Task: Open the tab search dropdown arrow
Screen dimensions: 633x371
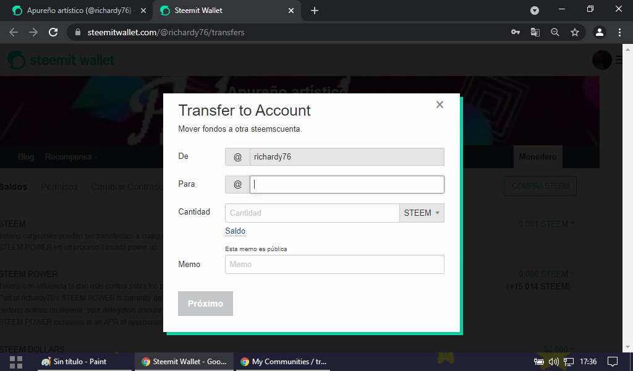Action: (535, 11)
